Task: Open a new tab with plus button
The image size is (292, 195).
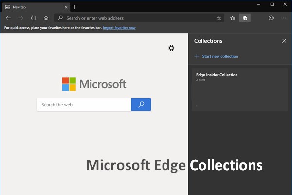Action: tap(74, 7)
